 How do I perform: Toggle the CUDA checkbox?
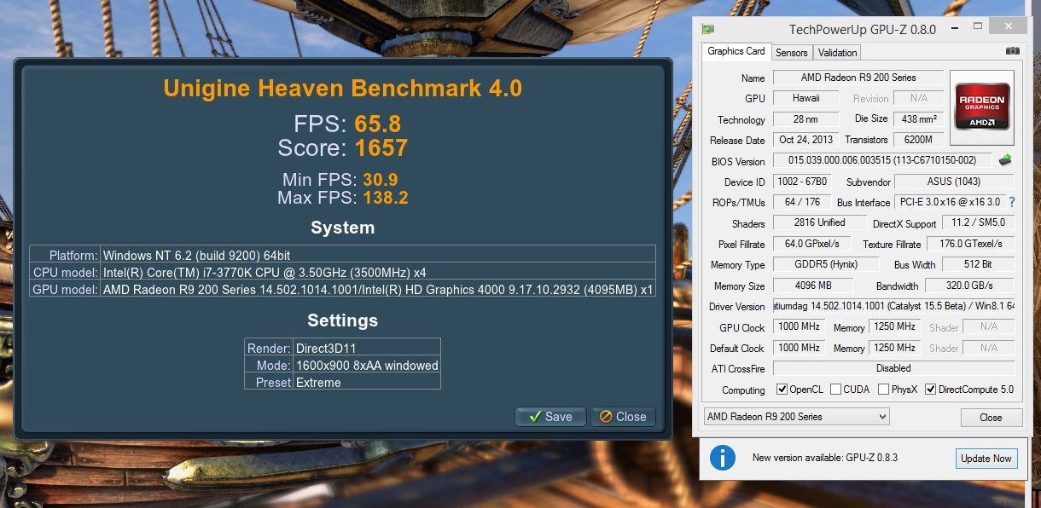coord(836,390)
